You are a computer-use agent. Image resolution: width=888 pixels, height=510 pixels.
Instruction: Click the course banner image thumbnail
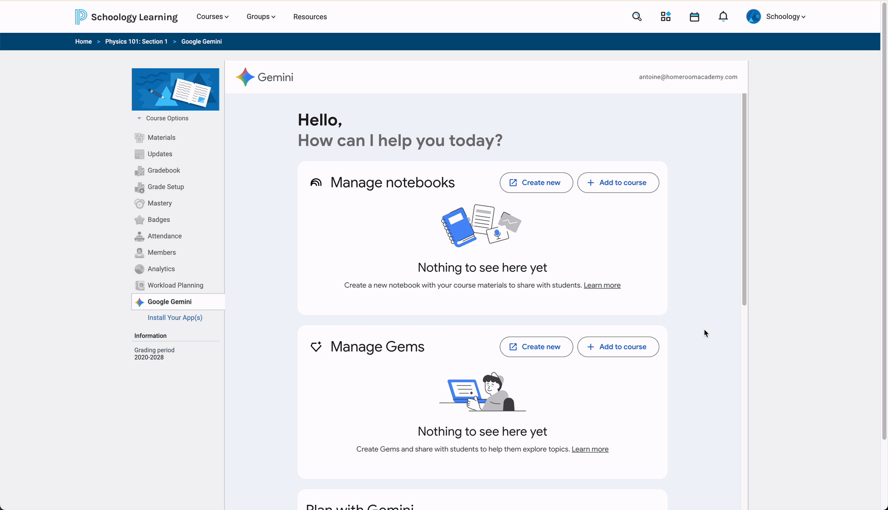(x=175, y=89)
